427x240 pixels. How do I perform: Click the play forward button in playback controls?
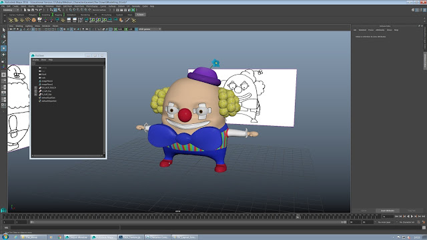click(412, 216)
